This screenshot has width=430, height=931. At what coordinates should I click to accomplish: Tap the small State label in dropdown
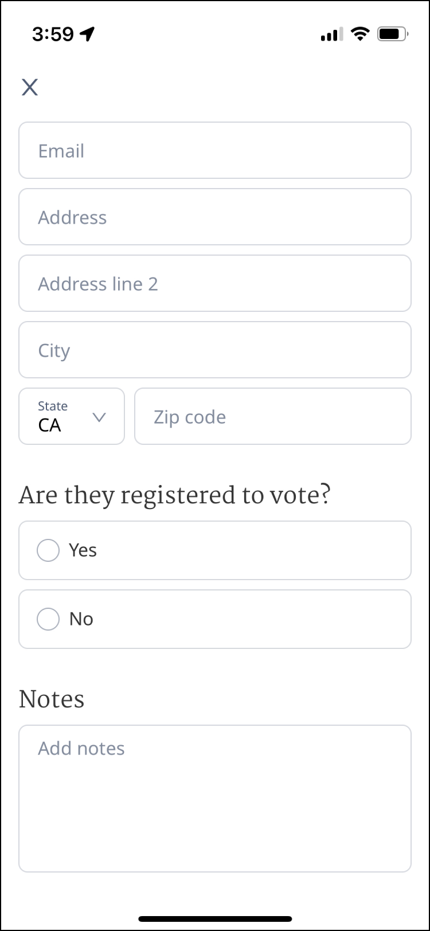pyautogui.click(x=53, y=406)
